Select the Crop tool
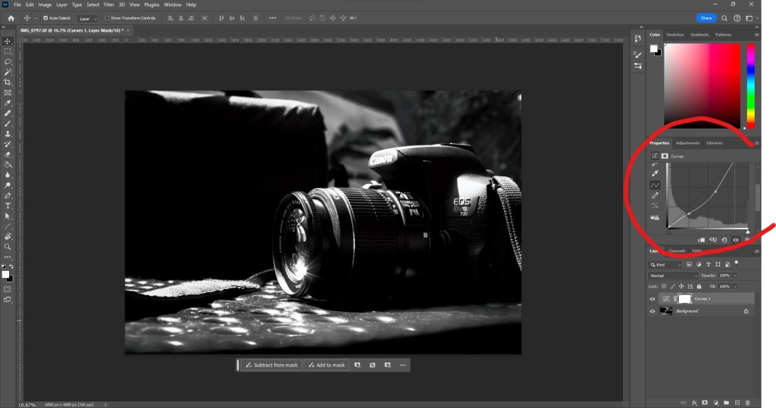Screen dimensions: 776x408 [x=8, y=82]
